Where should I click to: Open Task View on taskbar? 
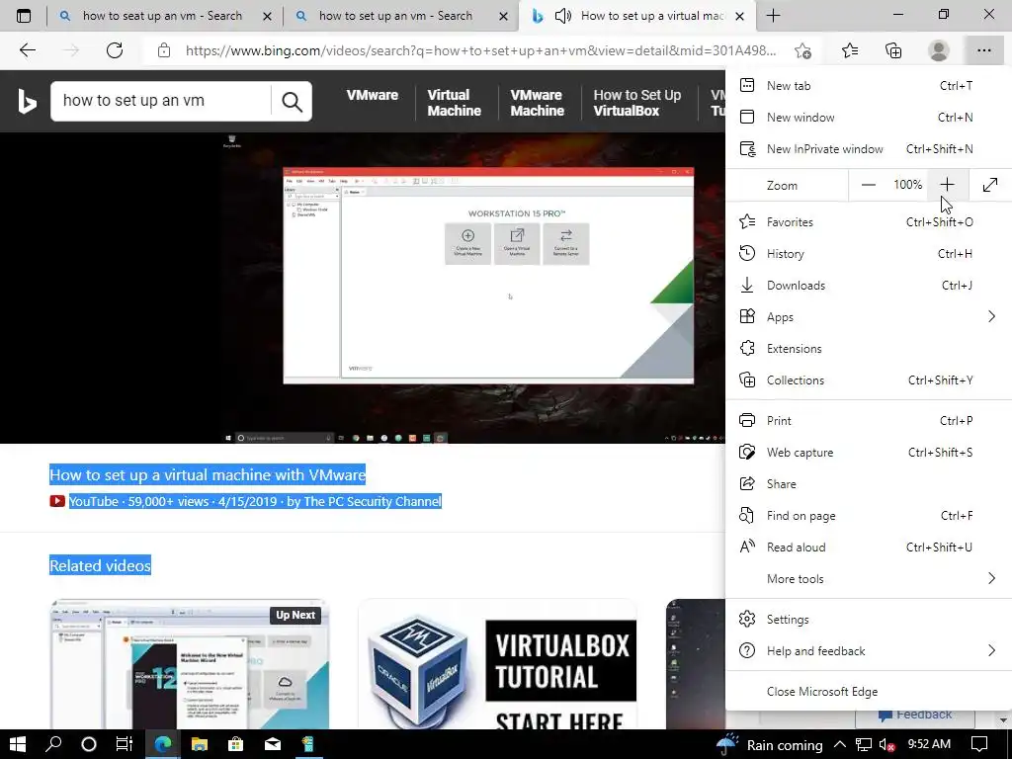(124, 744)
